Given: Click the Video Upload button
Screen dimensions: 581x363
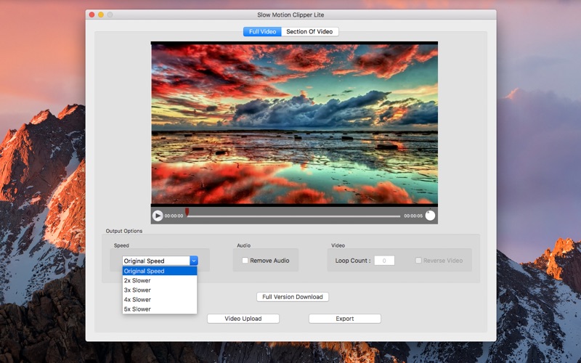Looking at the screenshot, I should pos(243,319).
